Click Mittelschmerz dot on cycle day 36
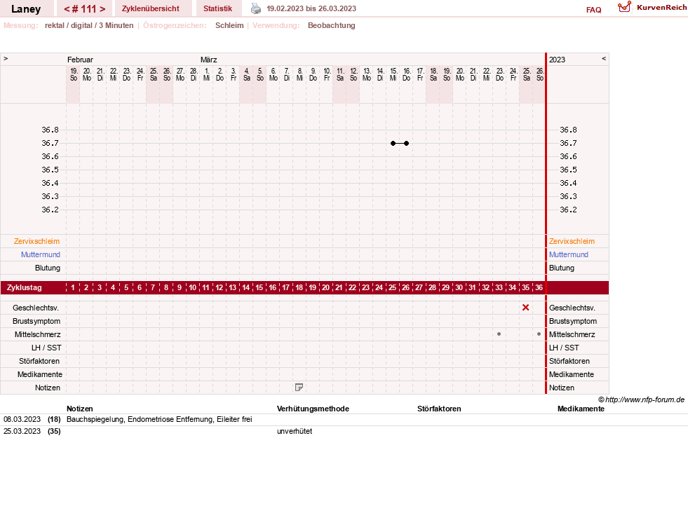 pos(539,334)
